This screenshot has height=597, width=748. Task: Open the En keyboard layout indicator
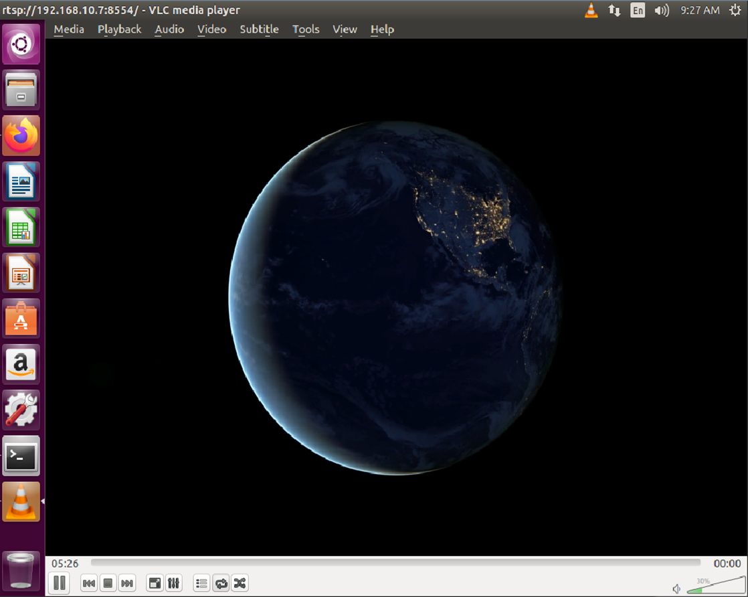[638, 10]
